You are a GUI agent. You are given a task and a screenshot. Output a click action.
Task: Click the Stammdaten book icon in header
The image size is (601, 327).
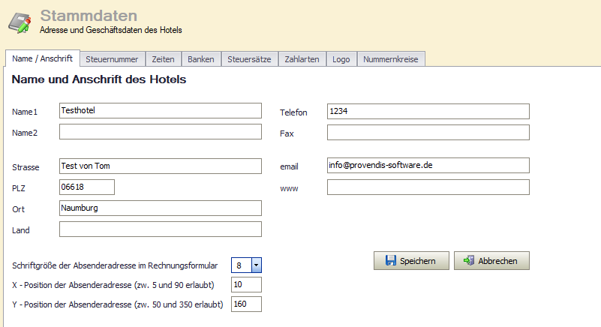(20, 21)
